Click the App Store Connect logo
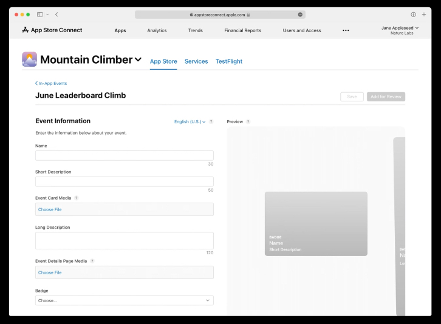Viewport: 441px width, 324px height. click(52, 30)
